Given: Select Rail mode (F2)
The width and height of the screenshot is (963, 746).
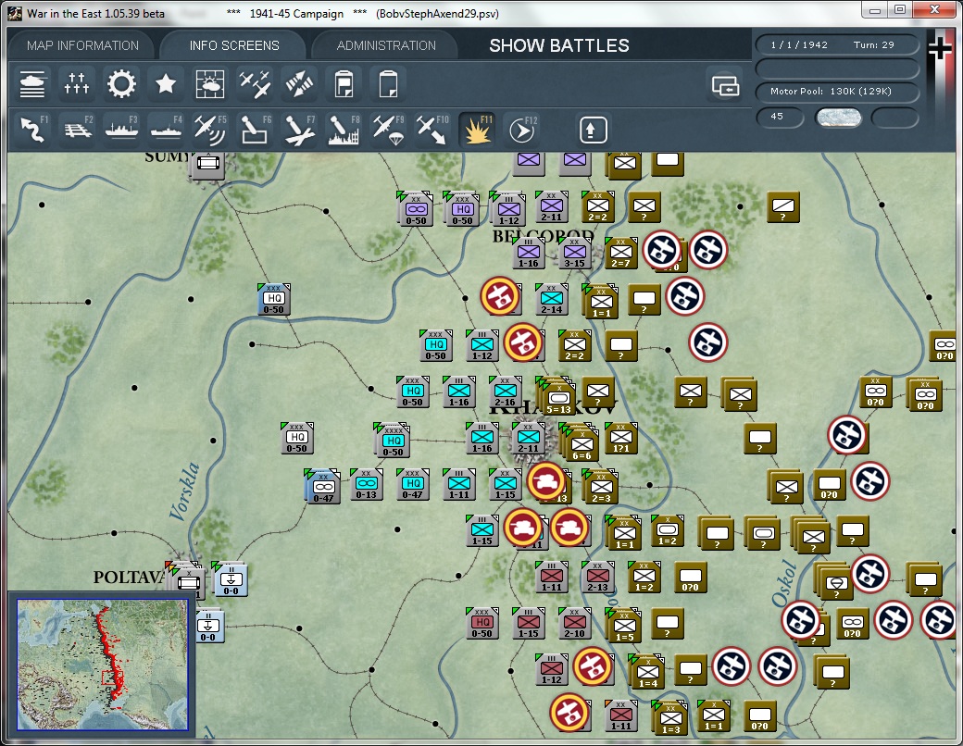Looking at the screenshot, I should (77, 130).
